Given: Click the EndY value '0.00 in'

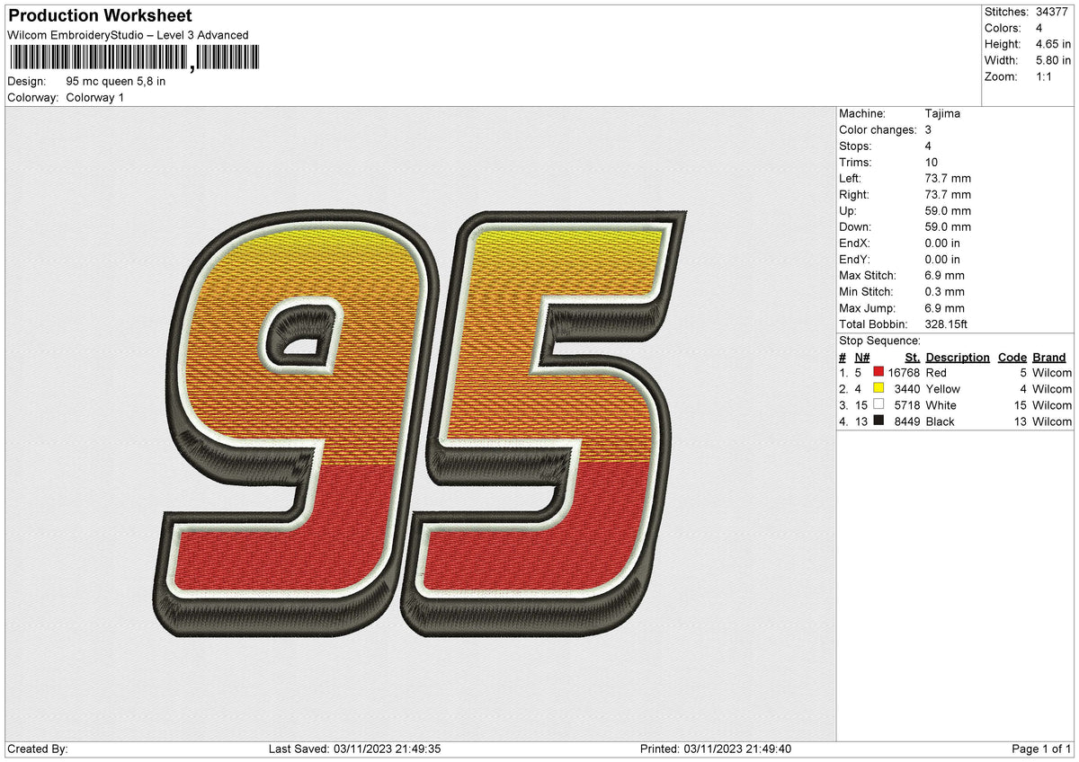Looking at the screenshot, I should coord(942,259).
